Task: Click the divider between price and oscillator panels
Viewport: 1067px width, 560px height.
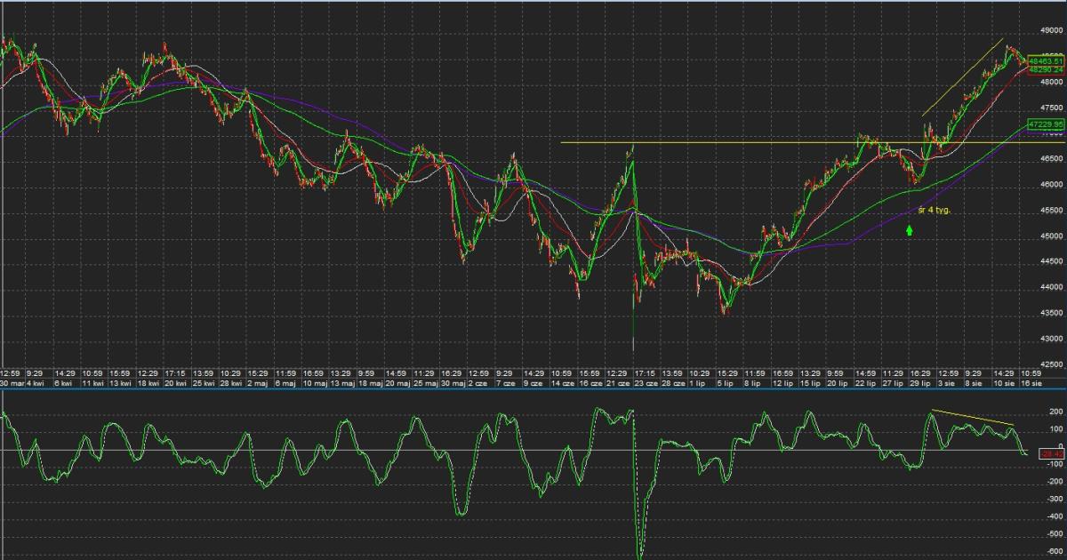Action: pyautogui.click(x=533, y=388)
